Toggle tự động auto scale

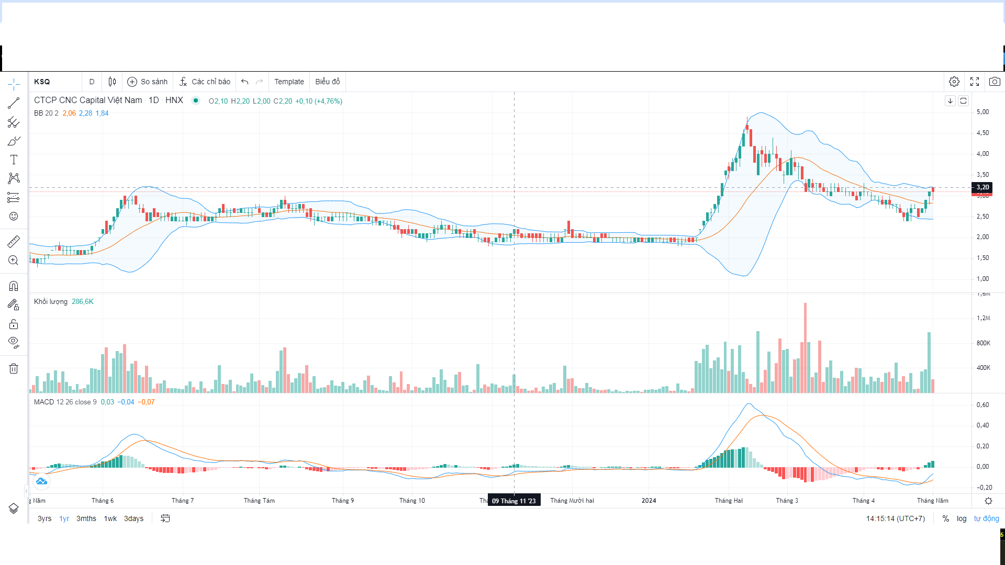986,518
